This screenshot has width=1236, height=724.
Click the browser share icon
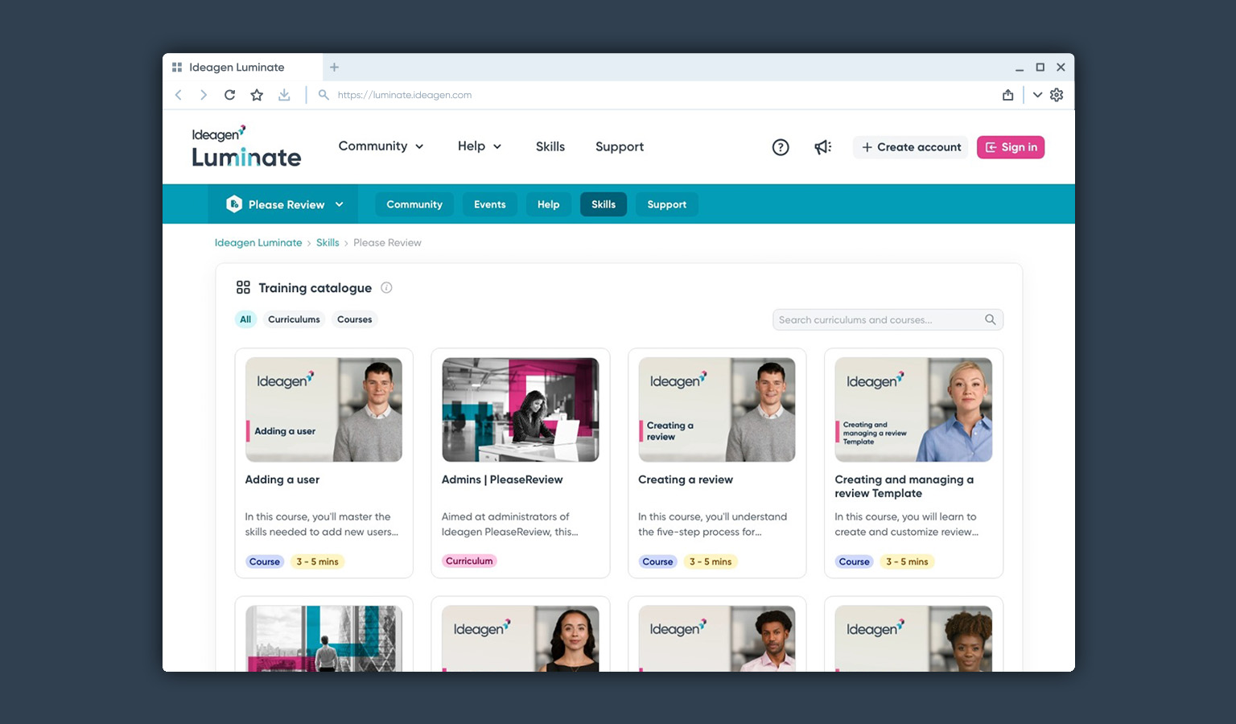click(1007, 95)
